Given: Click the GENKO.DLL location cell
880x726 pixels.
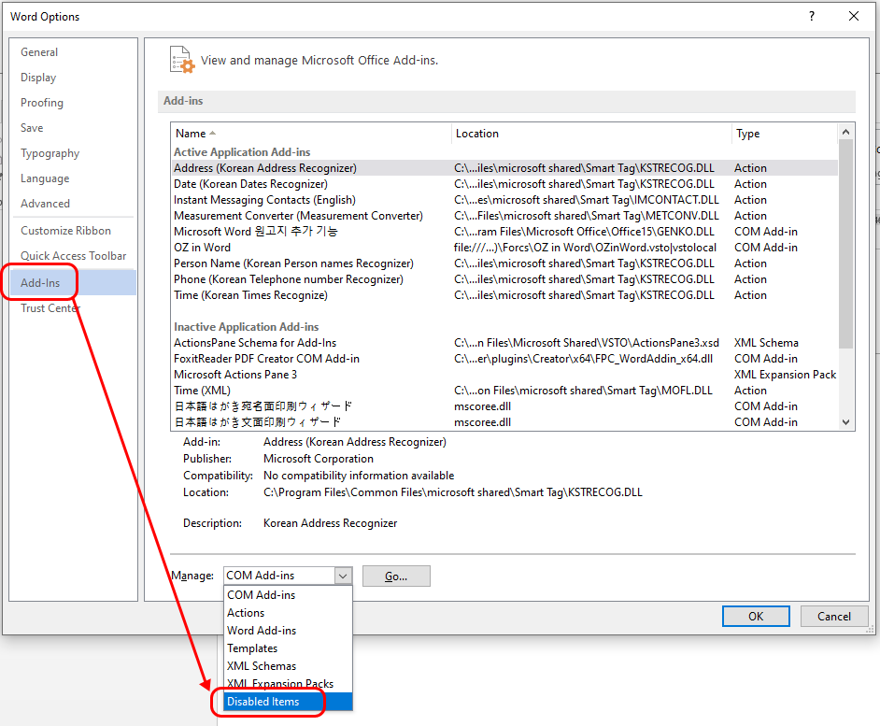Looking at the screenshot, I should (x=584, y=232).
